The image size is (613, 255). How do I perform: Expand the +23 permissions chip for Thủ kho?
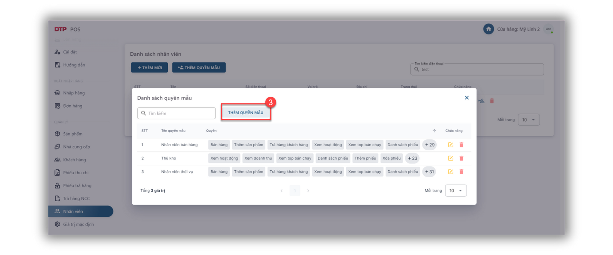pos(412,158)
